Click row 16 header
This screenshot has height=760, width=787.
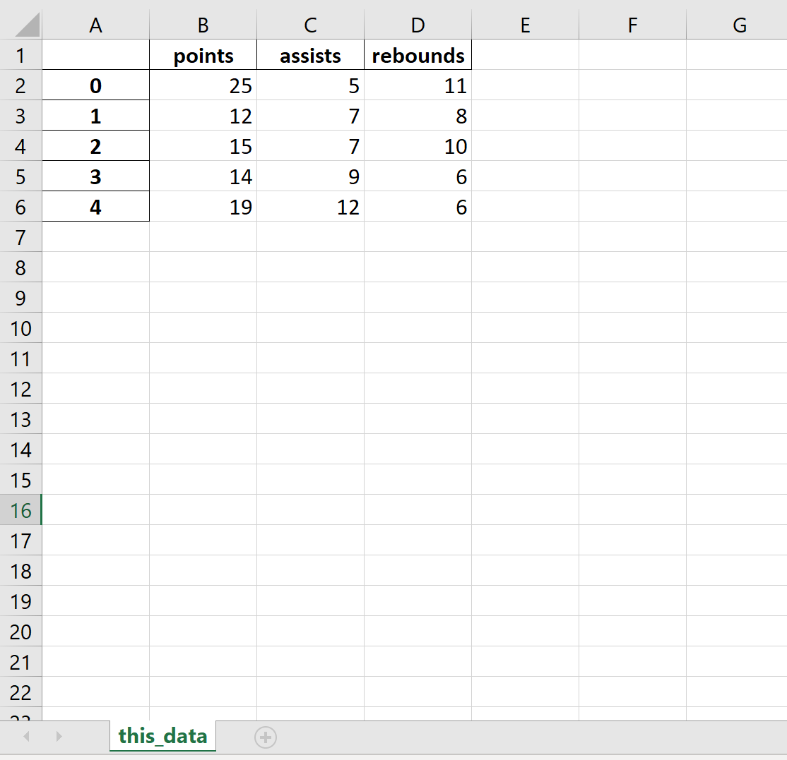point(21,510)
